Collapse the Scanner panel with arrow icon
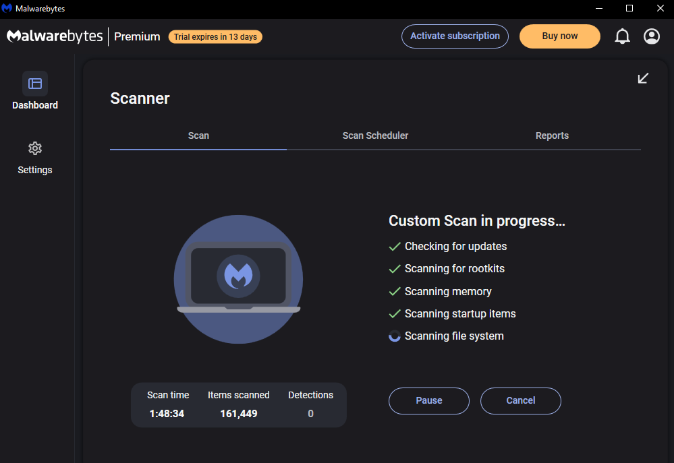The image size is (674, 463). point(642,78)
